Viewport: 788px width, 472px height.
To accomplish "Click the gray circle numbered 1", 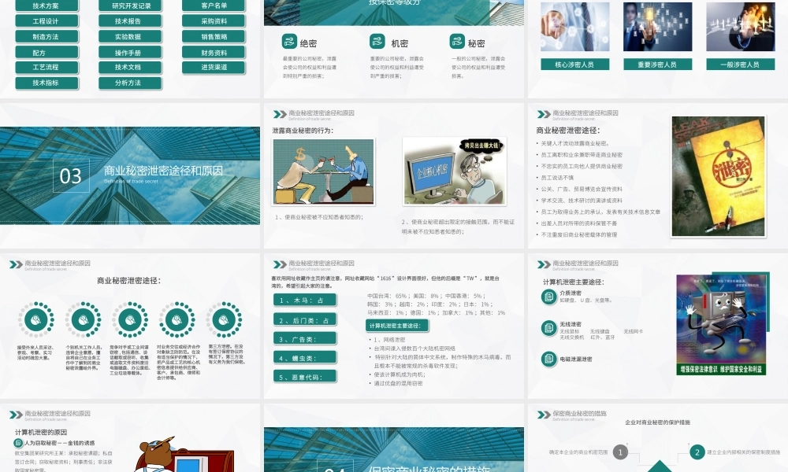I will pos(621,452).
